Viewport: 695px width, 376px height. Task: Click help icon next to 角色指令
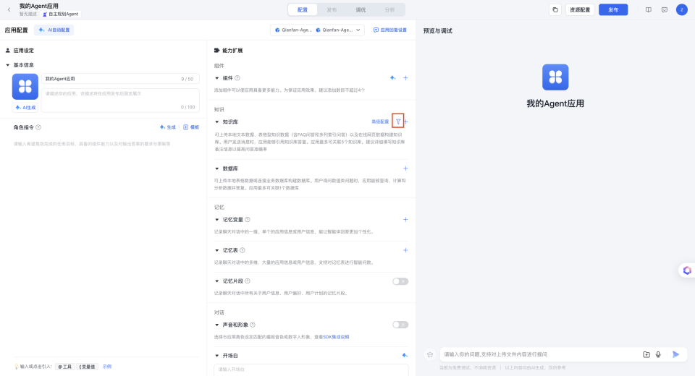point(38,127)
